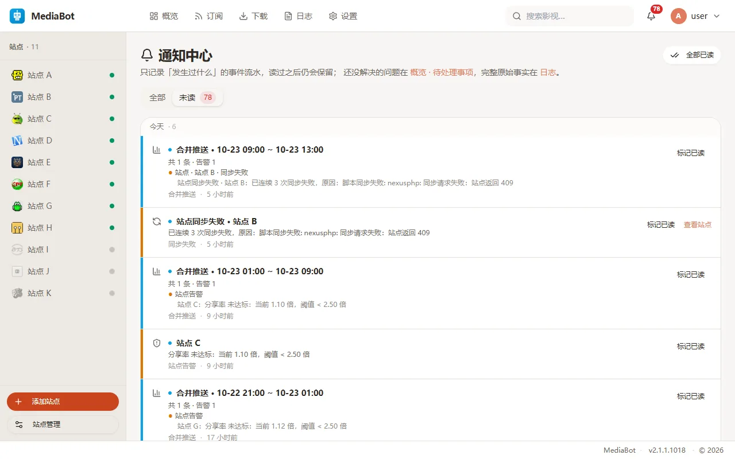Select the 站点 F site icon
The image size is (735, 459).
(17, 184)
